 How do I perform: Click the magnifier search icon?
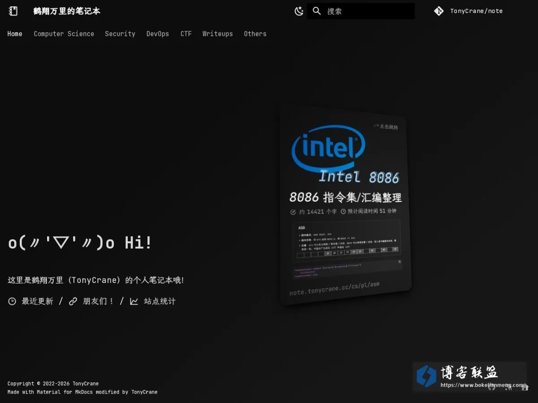pos(317,11)
